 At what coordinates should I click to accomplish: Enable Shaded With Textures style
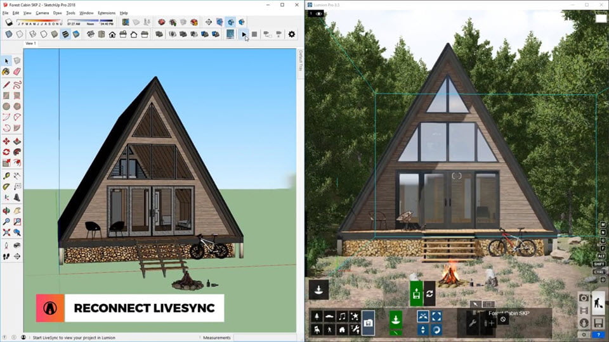pyautogui.click(x=65, y=34)
